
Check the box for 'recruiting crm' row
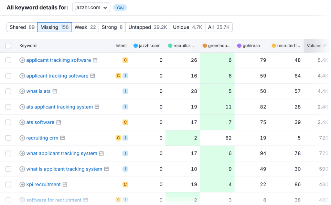pyautogui.click(x=8, y=138)
